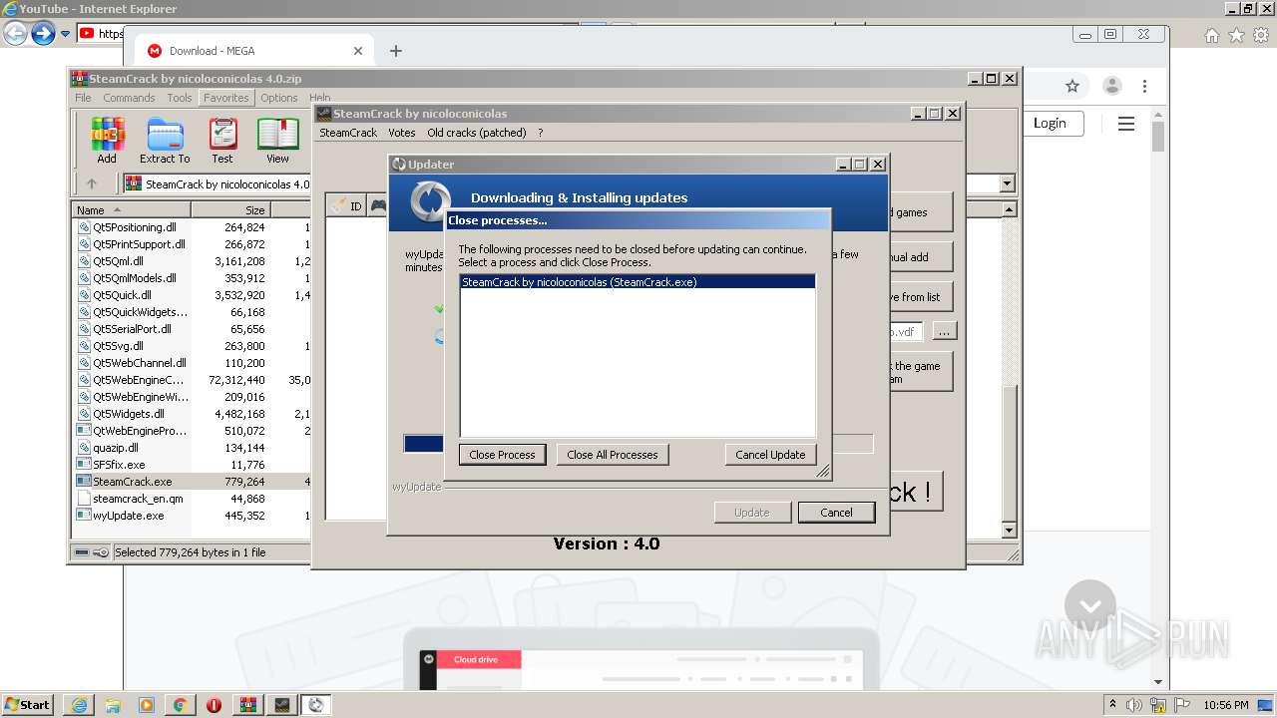
Task: Click the Extract To toolbar icon
Action: tap(165, 141)
